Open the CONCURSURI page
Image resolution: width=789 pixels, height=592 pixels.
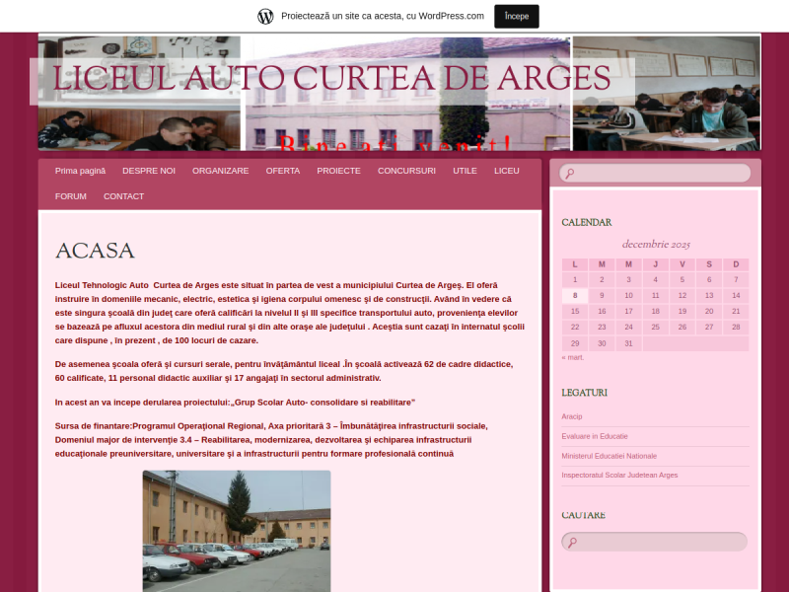click(406, 170)
